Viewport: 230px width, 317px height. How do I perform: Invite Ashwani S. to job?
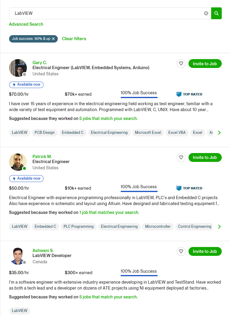[x=205, y=251]
